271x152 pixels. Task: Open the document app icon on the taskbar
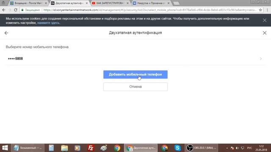click(51, 148)
